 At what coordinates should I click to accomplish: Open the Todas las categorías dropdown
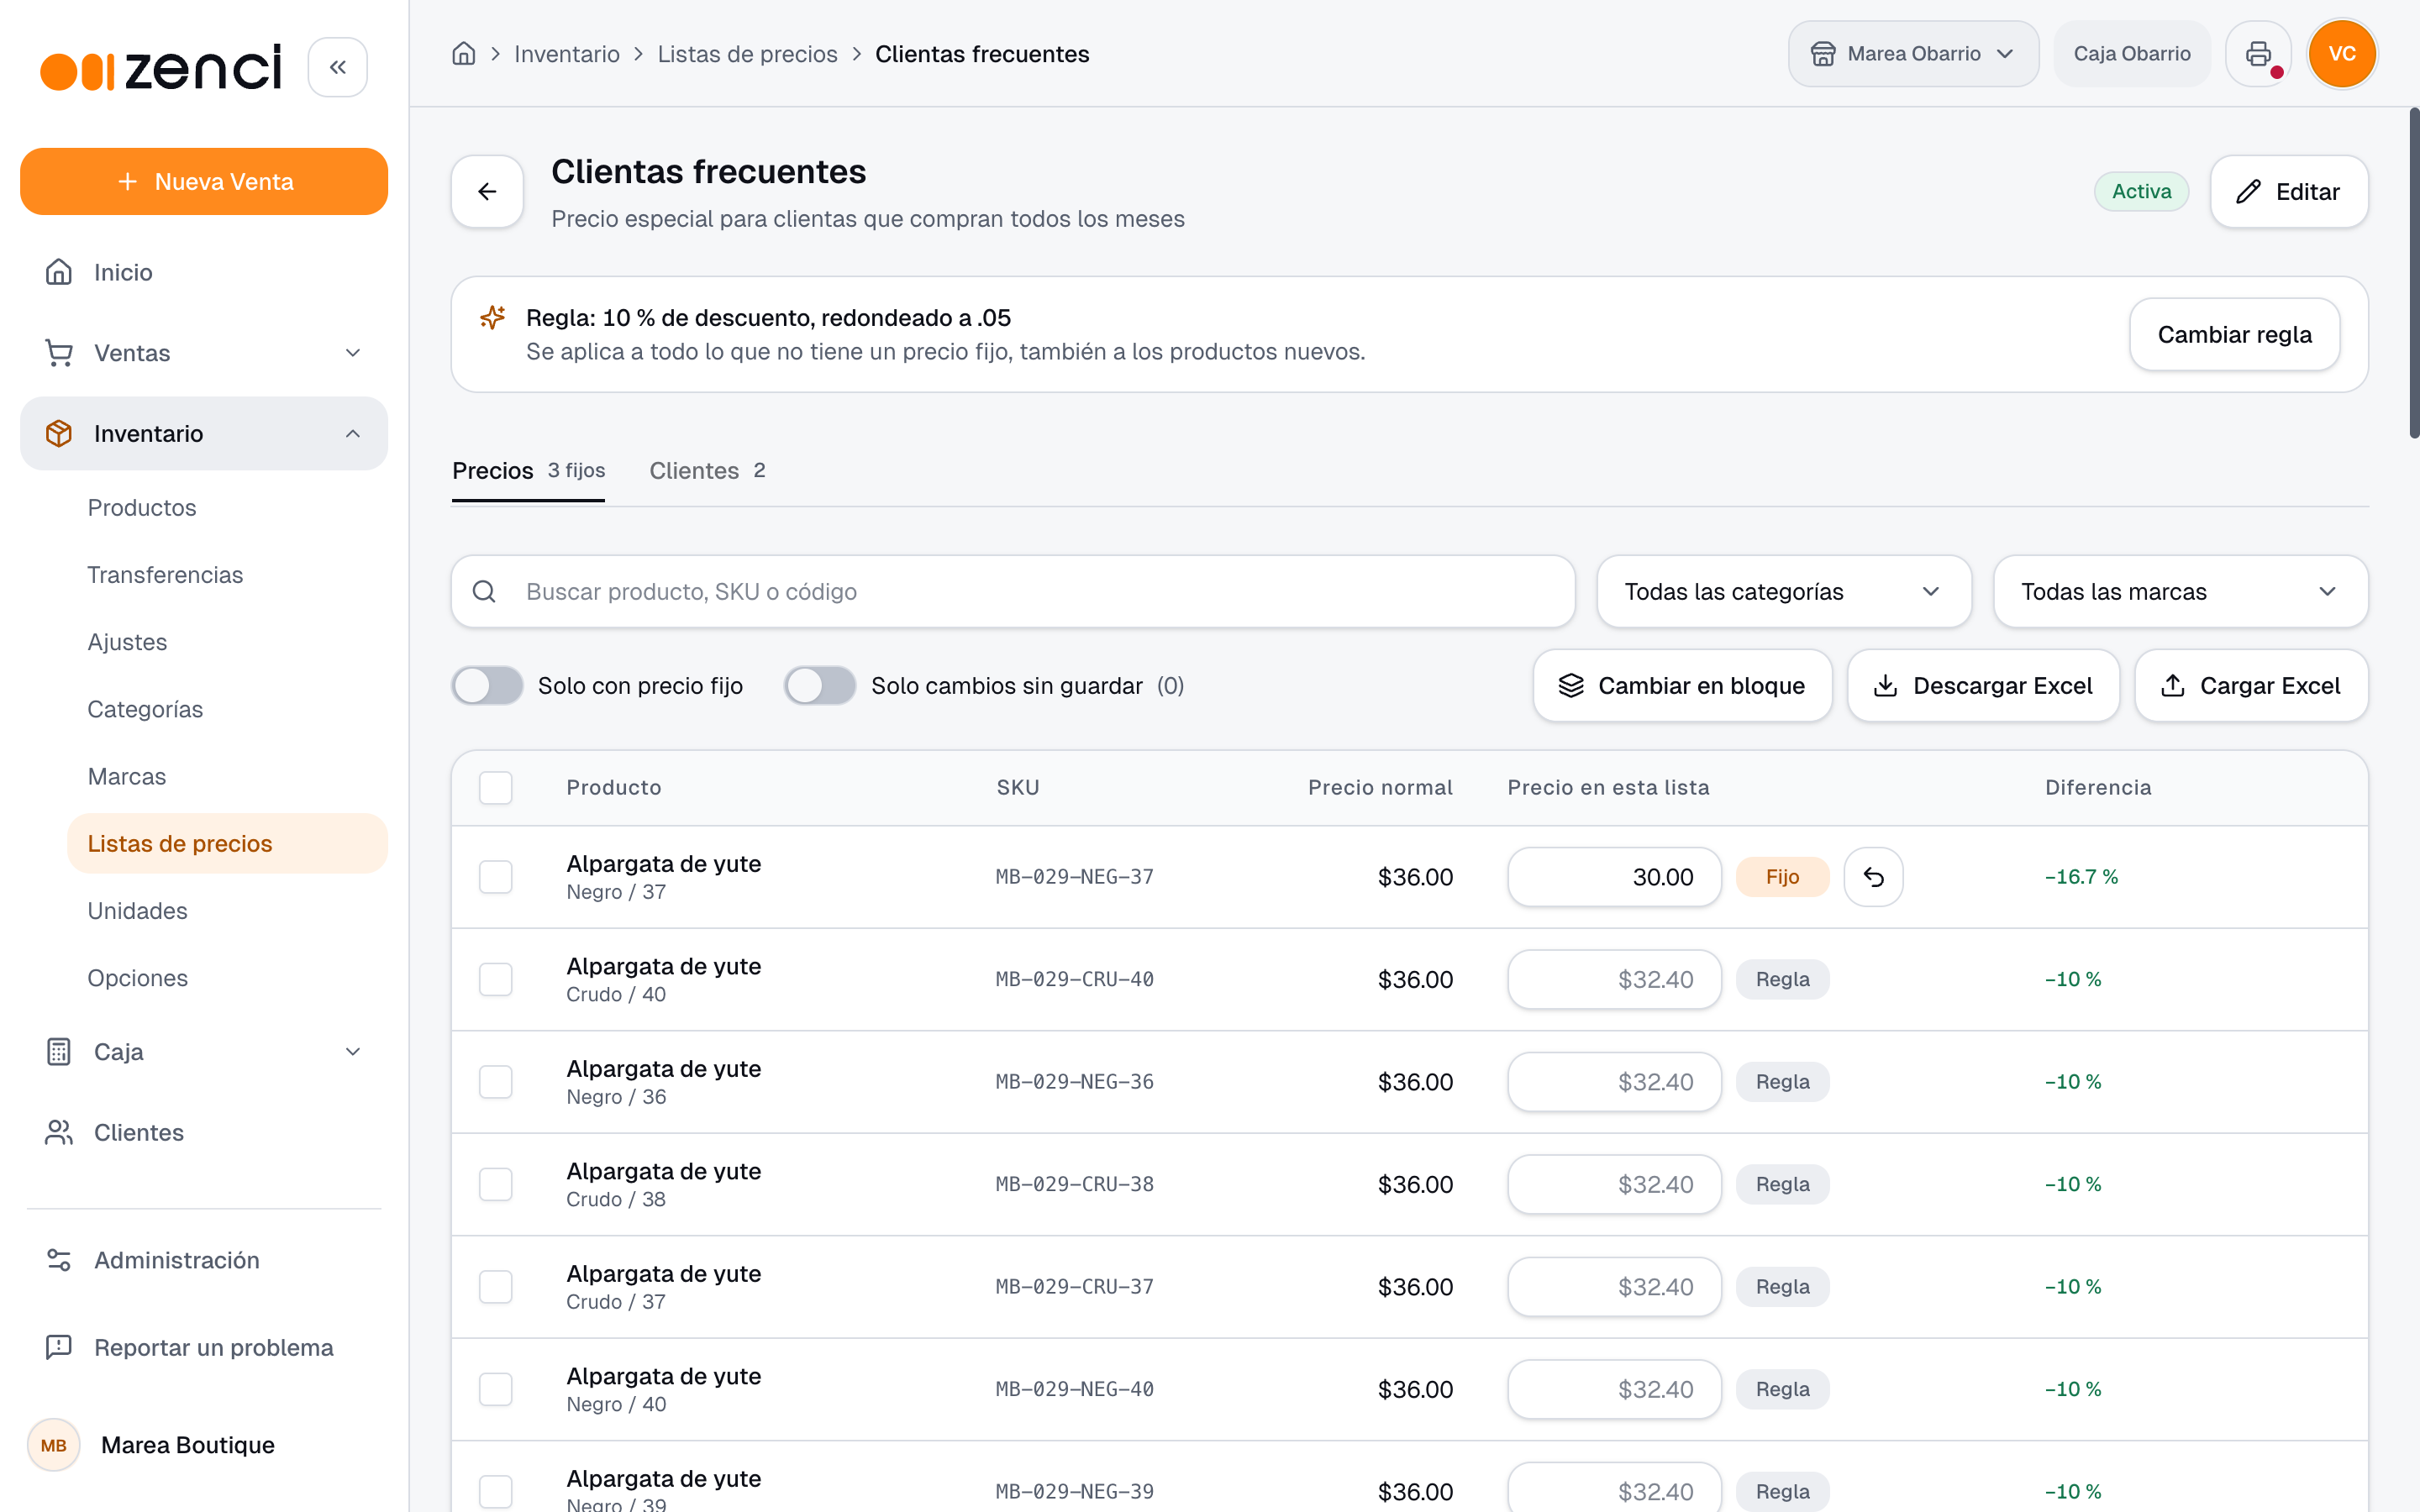[x=1784, y=592]
